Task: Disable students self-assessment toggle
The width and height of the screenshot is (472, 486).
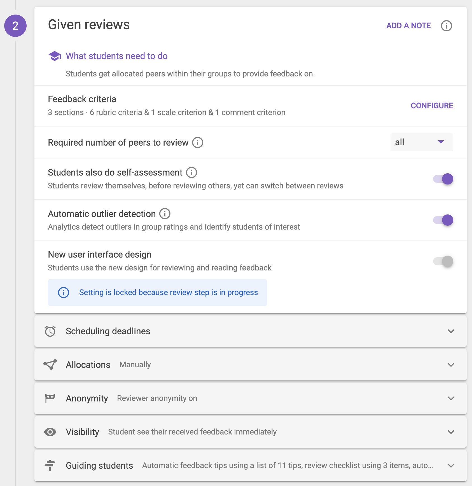Action: click(x=443, y=179)
